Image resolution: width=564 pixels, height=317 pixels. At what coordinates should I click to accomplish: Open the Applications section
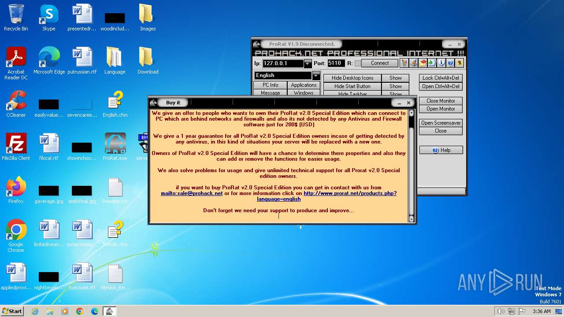304,85
